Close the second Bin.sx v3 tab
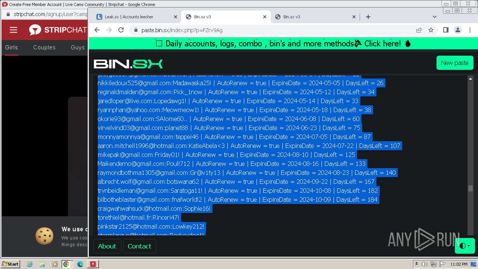Image resolution: width=478 pixels, height=269 pixels. [x=354, y=17]
